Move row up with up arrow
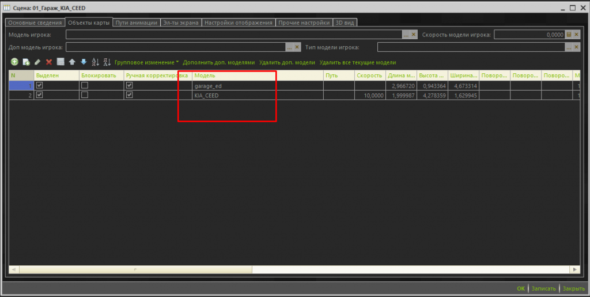The width and height of the screenshot is (590, 297). point(72,62)
